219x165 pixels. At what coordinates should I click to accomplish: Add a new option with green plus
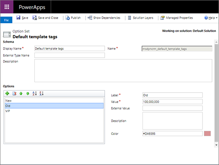(7, 93)
